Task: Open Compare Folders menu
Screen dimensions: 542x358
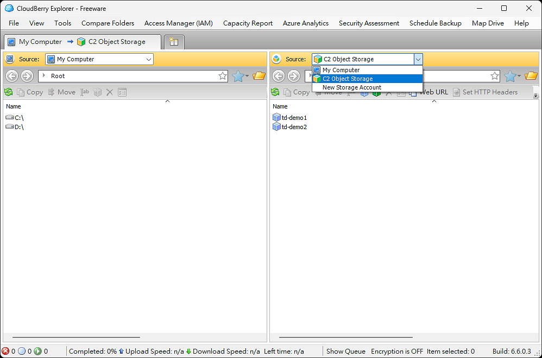Action: pos(108,23)
